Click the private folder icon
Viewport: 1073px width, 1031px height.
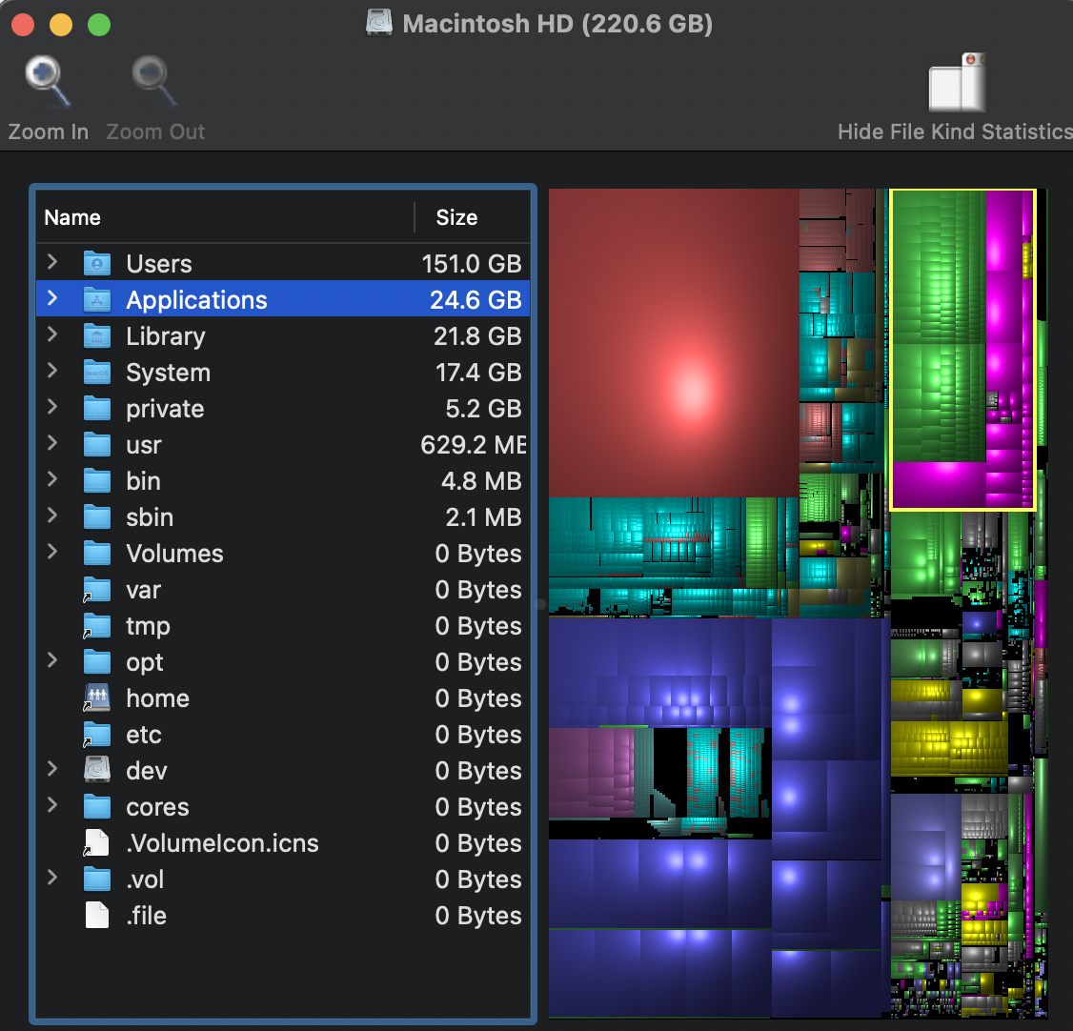coord(97,409)
